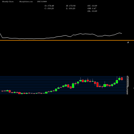Screen dimensions: 134x134
Task: Click the 'Monthly Charts' title text
Action: click(x=8, y=2)
